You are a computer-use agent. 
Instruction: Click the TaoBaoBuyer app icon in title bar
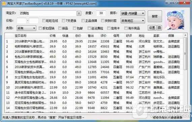click(4, 3)
